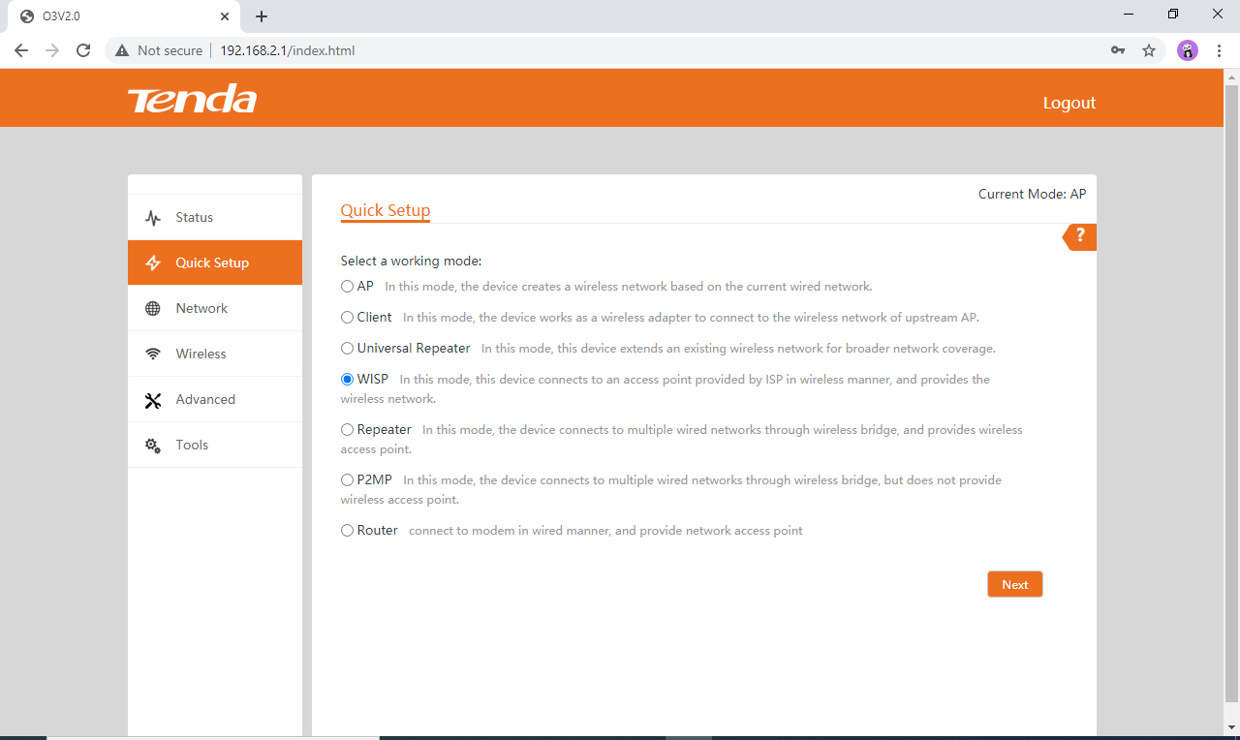Screen dimensions: 1240x740
Task: Open the Advanced menu item
Action: [215, 399]
